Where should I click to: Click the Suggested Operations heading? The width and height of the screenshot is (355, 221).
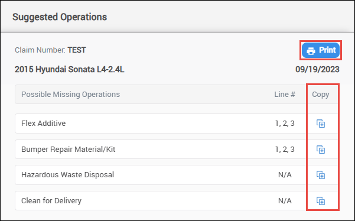click(60, 17)
